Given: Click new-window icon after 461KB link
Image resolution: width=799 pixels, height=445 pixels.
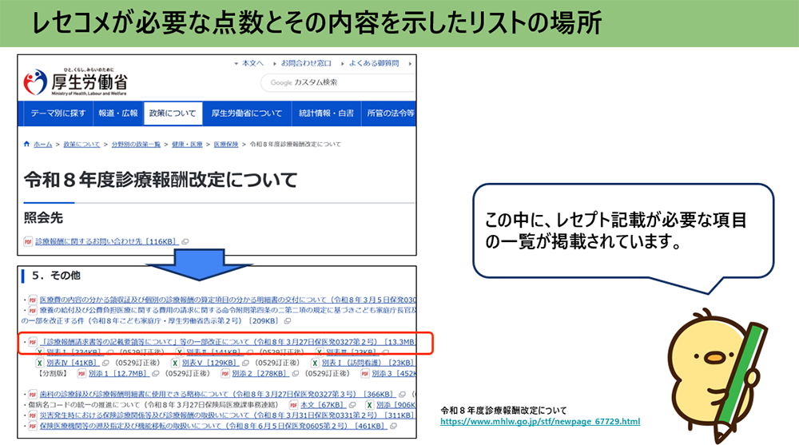Looking at the screenshot, I should 393,426.
